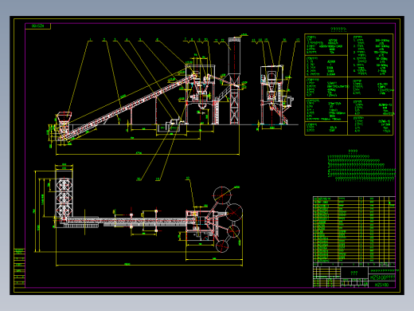Select the pit between conveyor supports

(168, 128)
